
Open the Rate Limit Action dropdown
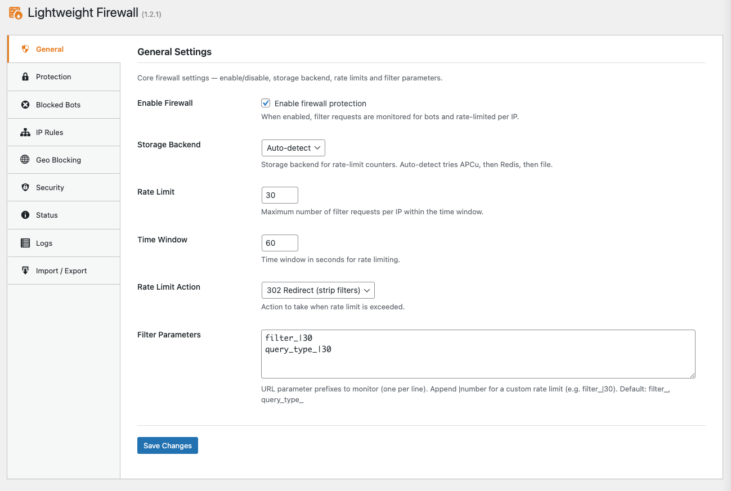tap(318, 290)
